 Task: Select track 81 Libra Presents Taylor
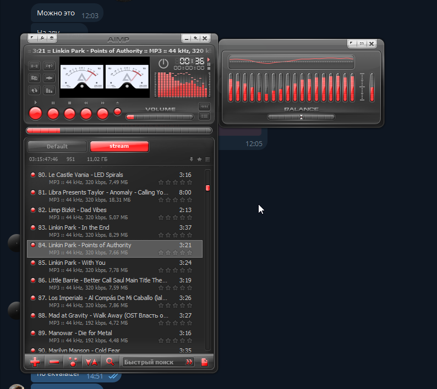point(114,196)
